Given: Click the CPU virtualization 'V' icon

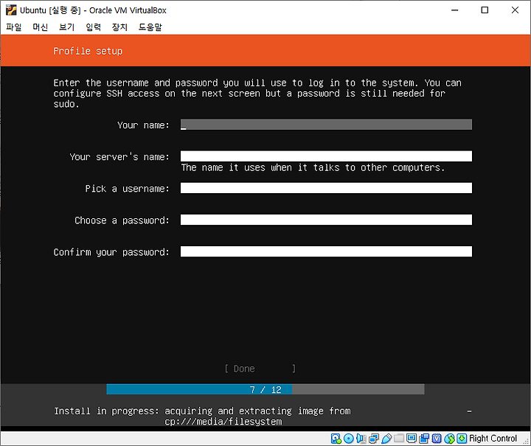Looking at the screenshot, I should coord(437,439).
